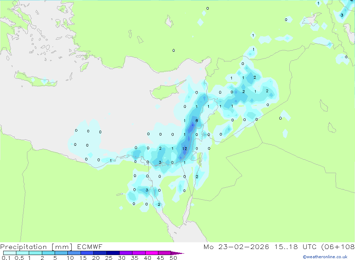Choose the 20–25 mm dark blue legend swatch
This screenshot has width=355, height=260.
click(100, 253)
